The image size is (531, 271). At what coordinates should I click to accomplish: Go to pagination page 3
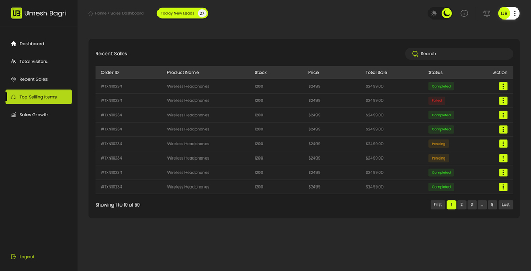point(472,204)
